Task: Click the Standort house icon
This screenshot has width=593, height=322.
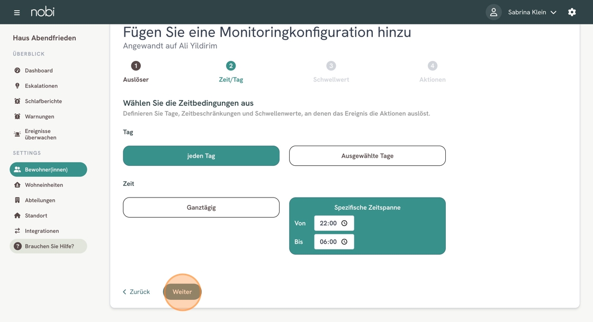Action: coord(17,216)
